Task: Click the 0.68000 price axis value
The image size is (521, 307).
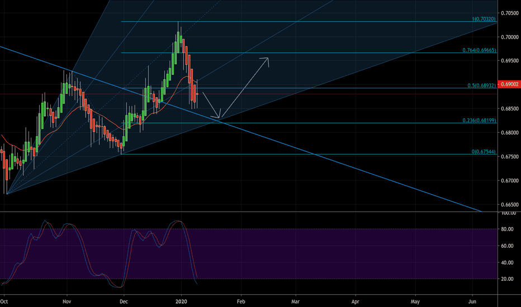Action: (x=510, y=132)
